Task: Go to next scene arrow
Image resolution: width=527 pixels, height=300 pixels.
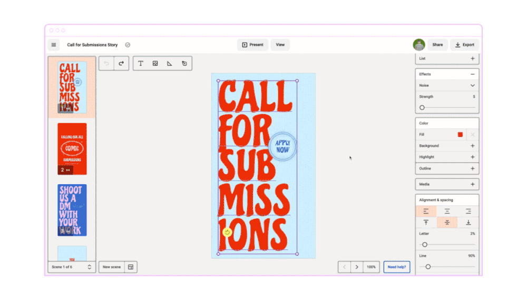Action: coord(357,267)
